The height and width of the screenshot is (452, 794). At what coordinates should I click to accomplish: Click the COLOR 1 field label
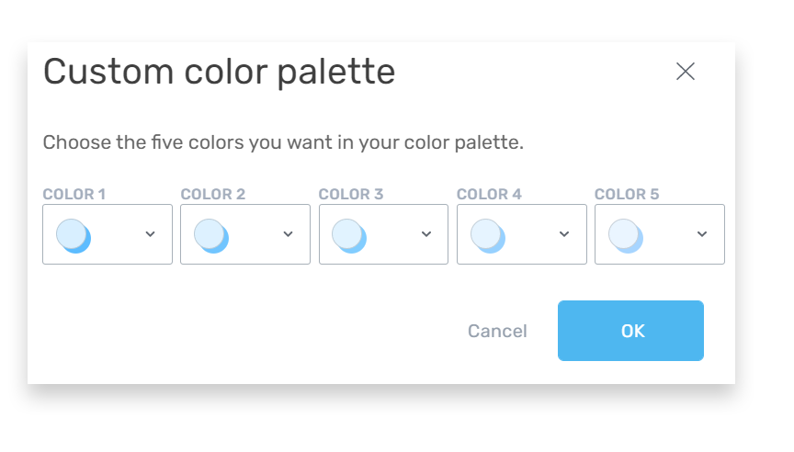[x=74, y=195]
